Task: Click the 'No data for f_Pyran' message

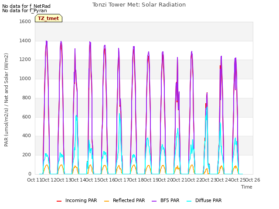Action: (24, 10)
